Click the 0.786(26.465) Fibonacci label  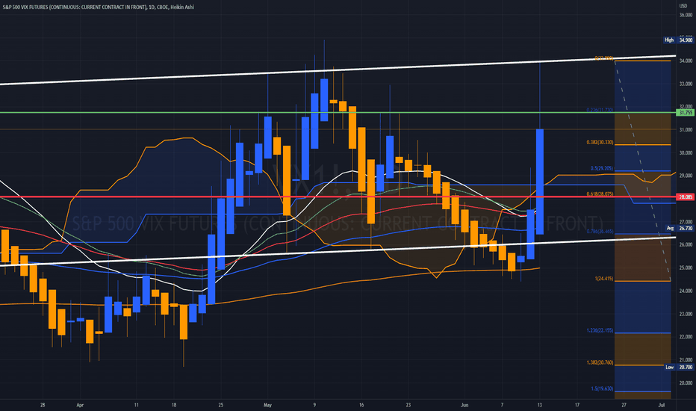600,231
